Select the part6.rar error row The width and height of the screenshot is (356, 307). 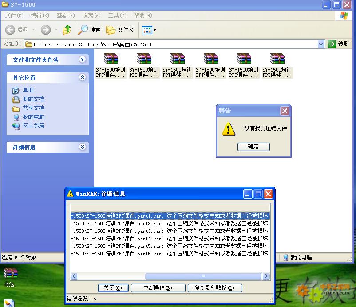170,253
